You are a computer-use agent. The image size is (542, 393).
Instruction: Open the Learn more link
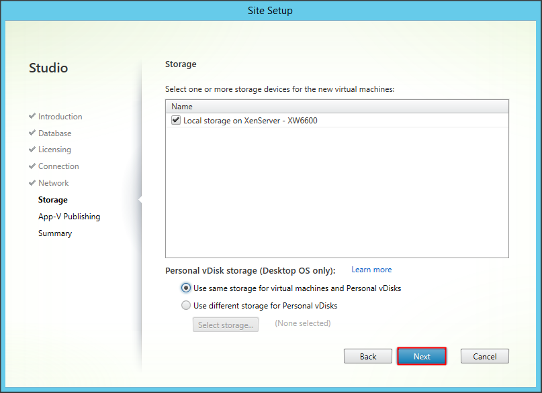[371, 270]
